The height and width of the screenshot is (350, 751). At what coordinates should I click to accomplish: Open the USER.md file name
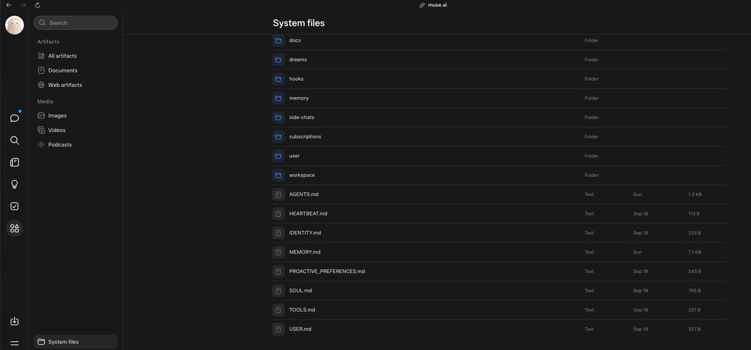300,329
